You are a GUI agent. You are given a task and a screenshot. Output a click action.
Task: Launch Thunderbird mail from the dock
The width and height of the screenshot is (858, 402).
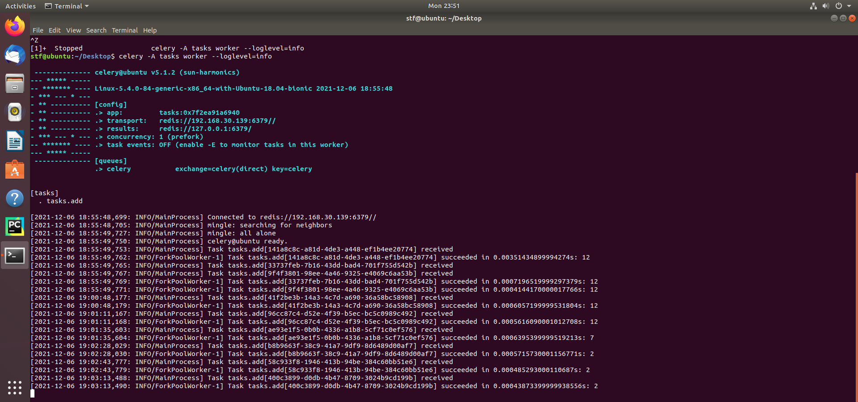point(15,55)
